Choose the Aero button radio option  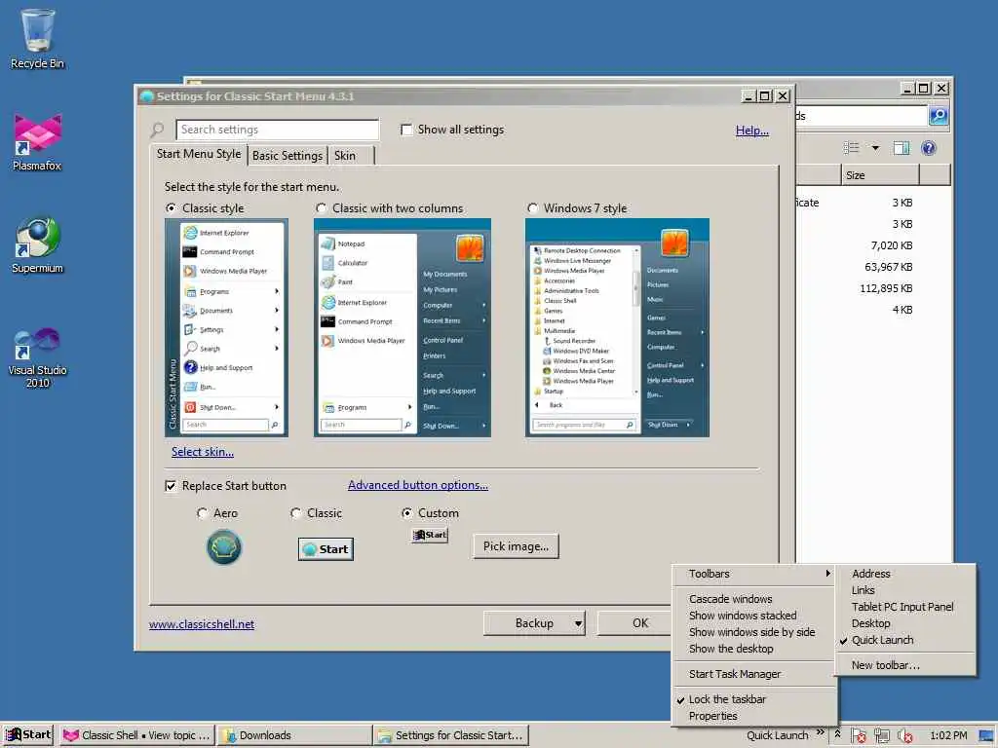202,512
